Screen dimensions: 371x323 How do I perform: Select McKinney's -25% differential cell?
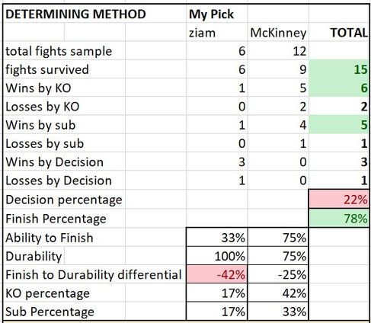tap(278, 274)
